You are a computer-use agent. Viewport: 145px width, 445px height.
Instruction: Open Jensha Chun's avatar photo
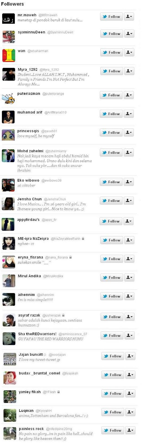pos(8,204)
